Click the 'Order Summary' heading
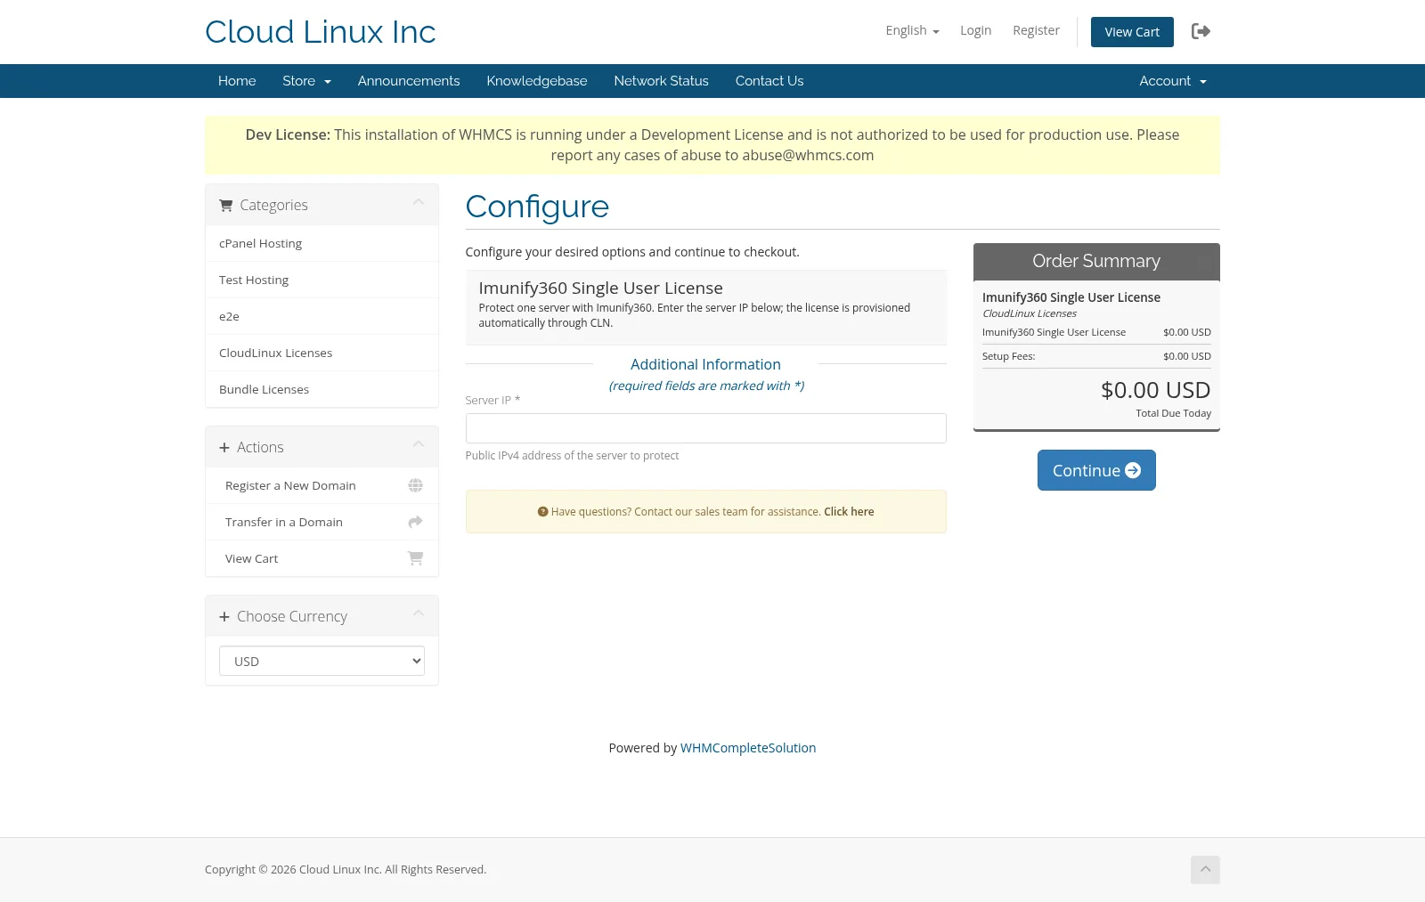This screenshot has width=1425, height=902. click(1096, 261)
